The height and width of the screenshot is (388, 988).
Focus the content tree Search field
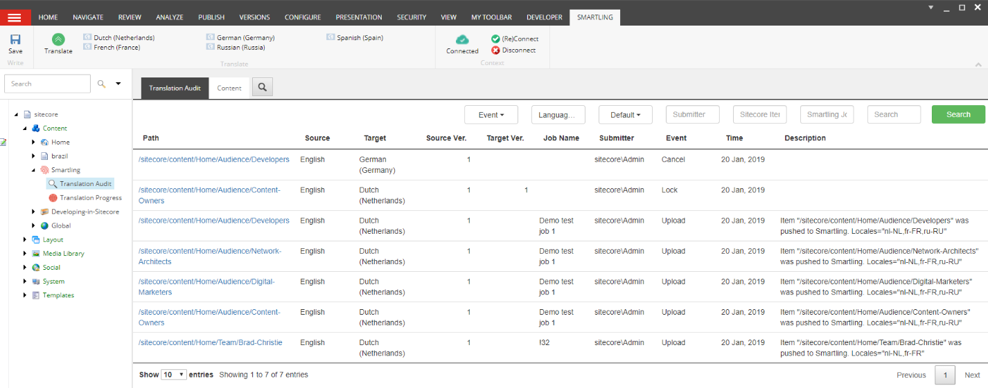coord(47,84)
